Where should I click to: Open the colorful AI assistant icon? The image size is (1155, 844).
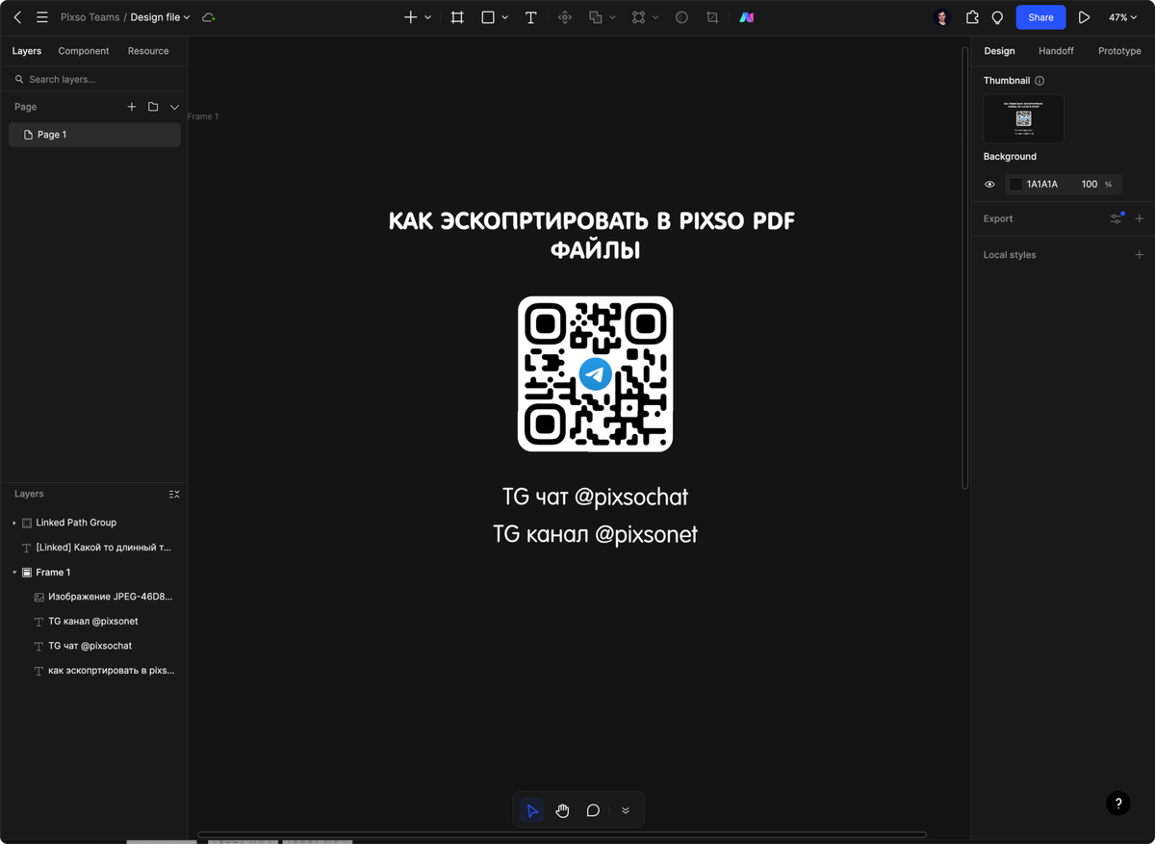coord(747,17)
